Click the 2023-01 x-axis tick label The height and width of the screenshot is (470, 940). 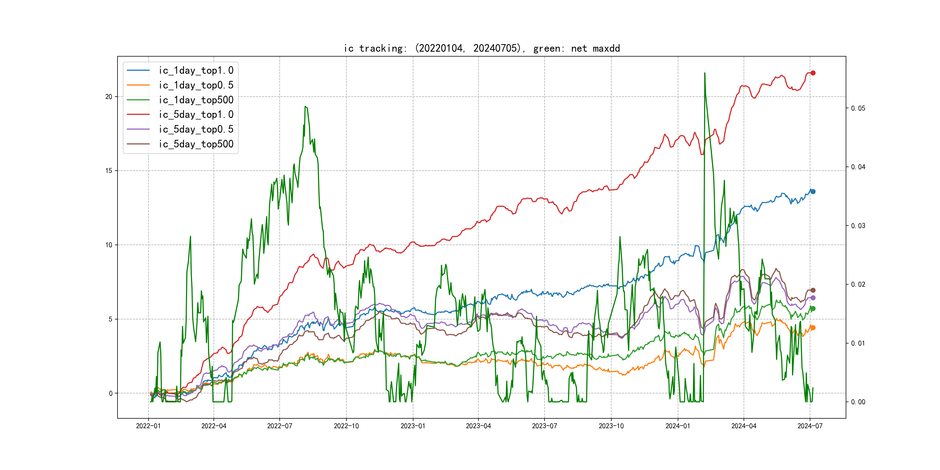pos(413,426)
